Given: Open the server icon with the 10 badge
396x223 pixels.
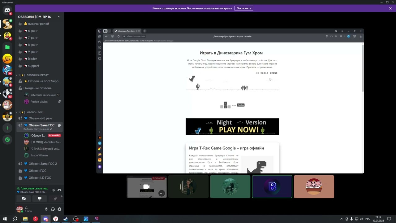Looking at the screenshot, I should [x=7, y=93].
